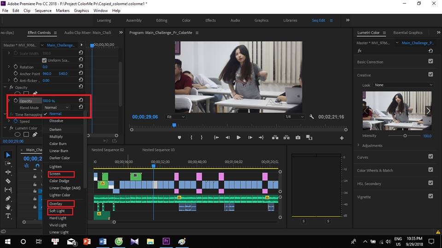Image resolution: width=442 pixels, height=248 pixels.
Task: Toggle Vignette checkbox
Action: coord(430,196)
